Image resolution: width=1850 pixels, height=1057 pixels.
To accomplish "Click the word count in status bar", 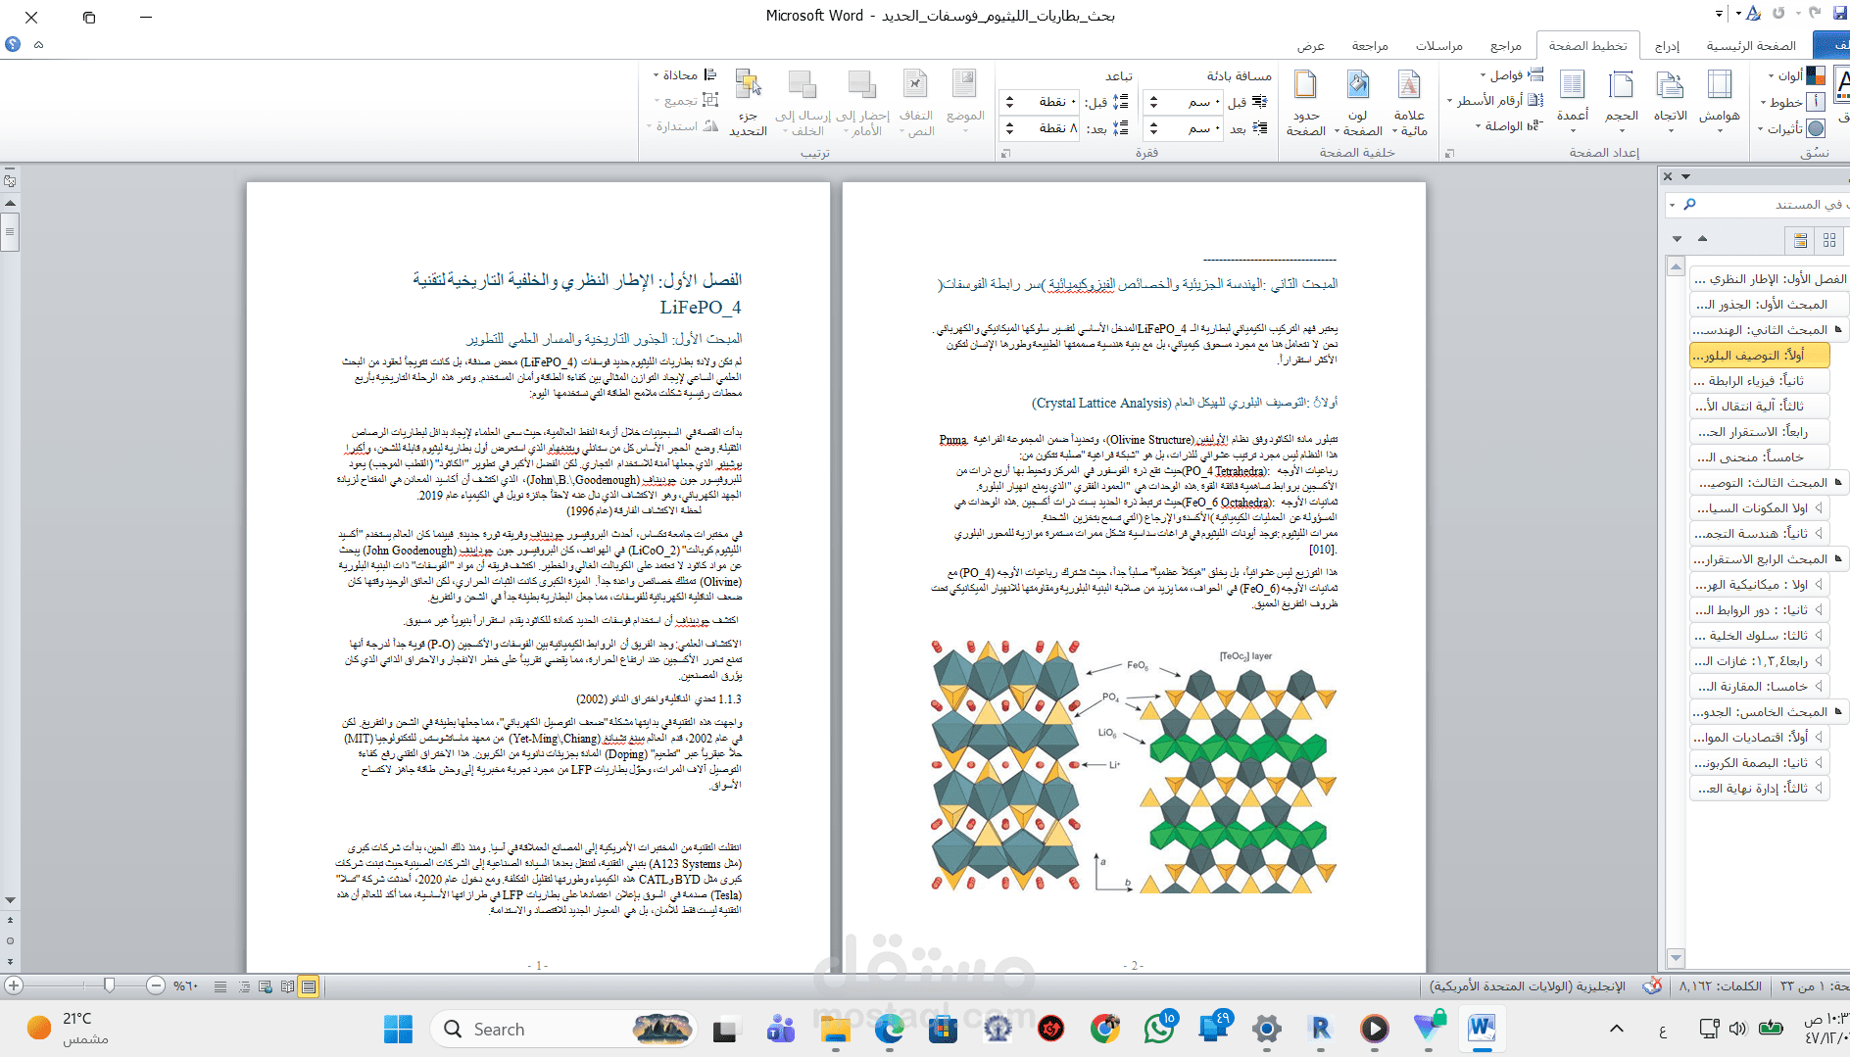I will pos(1720,985).
